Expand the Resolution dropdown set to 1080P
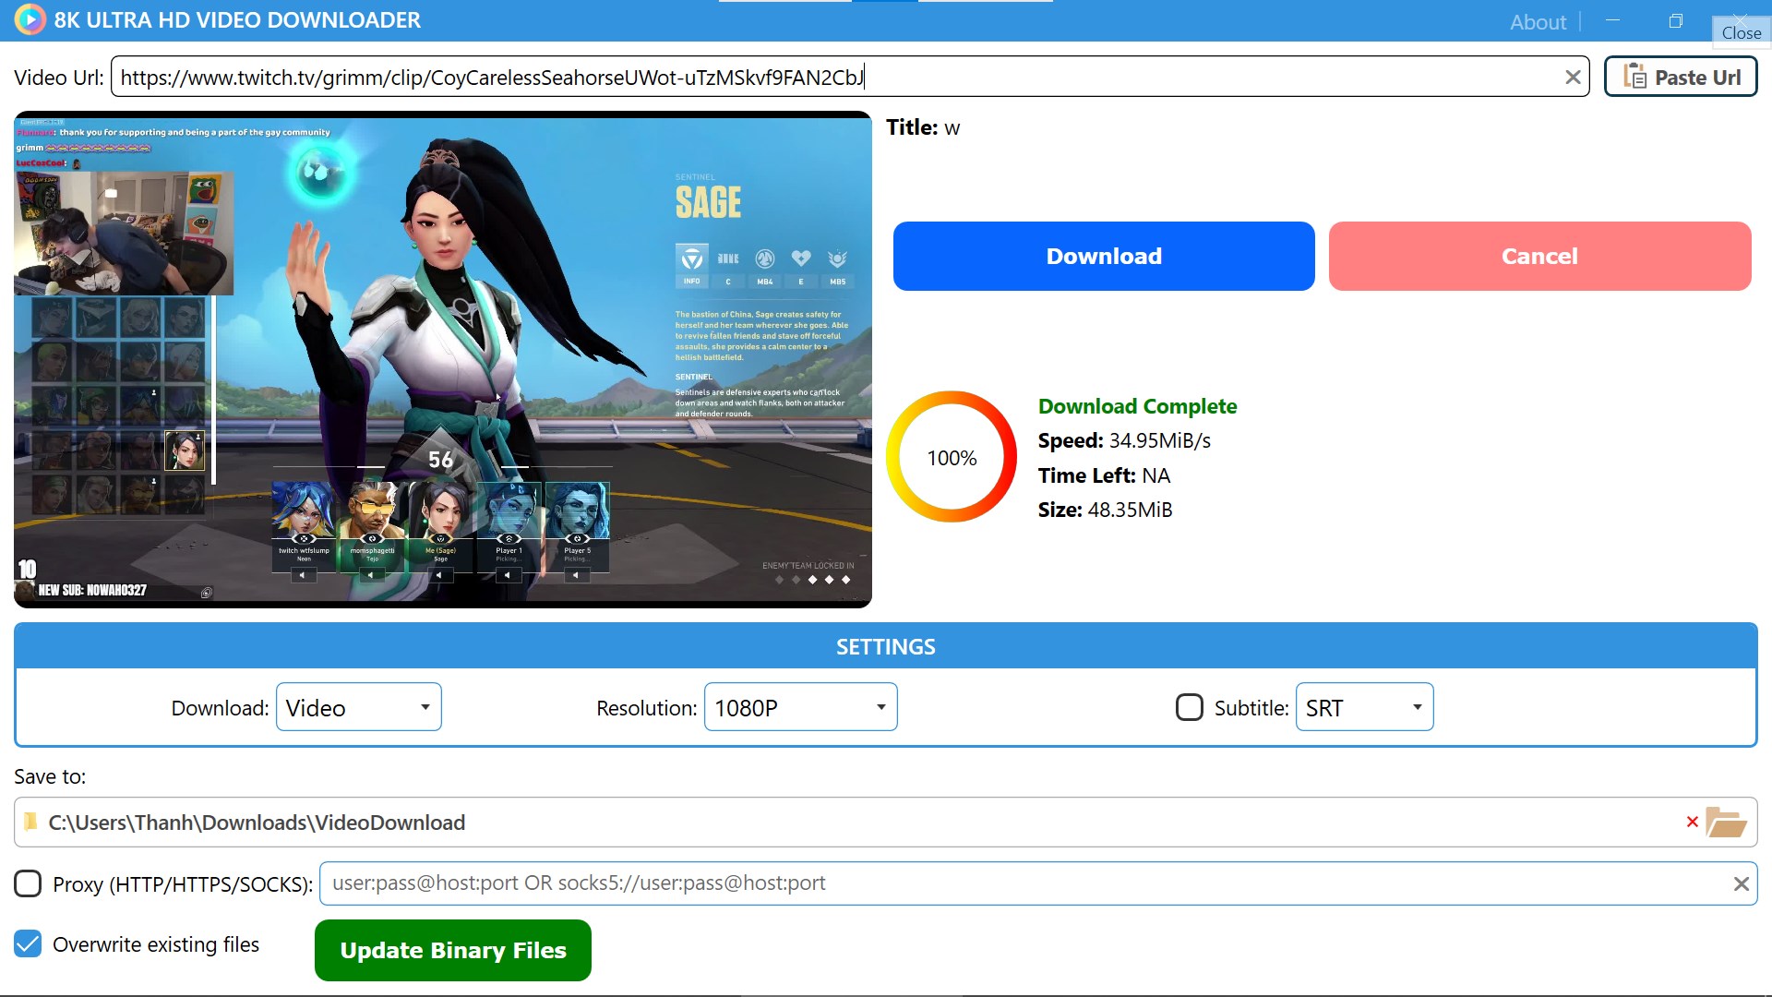The width and height of the screenshot is (1772, 997). coord(800,707)
